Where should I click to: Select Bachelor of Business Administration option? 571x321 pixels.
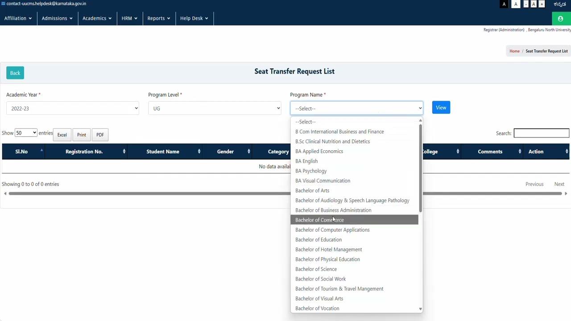[x=355, y=210]
